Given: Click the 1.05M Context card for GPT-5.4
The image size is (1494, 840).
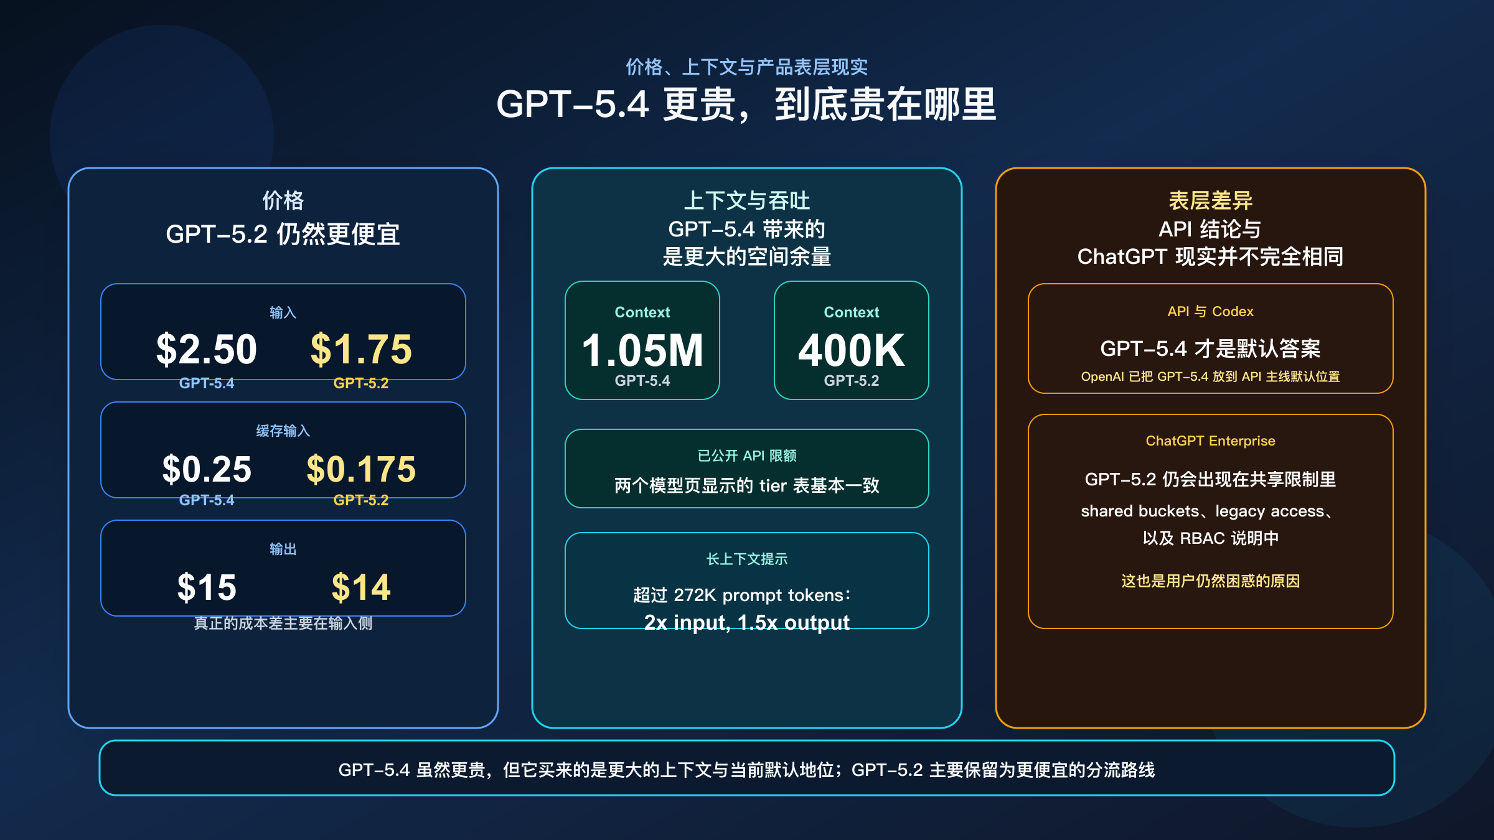Looking at the screenshot, I should (x=642, y=340).
